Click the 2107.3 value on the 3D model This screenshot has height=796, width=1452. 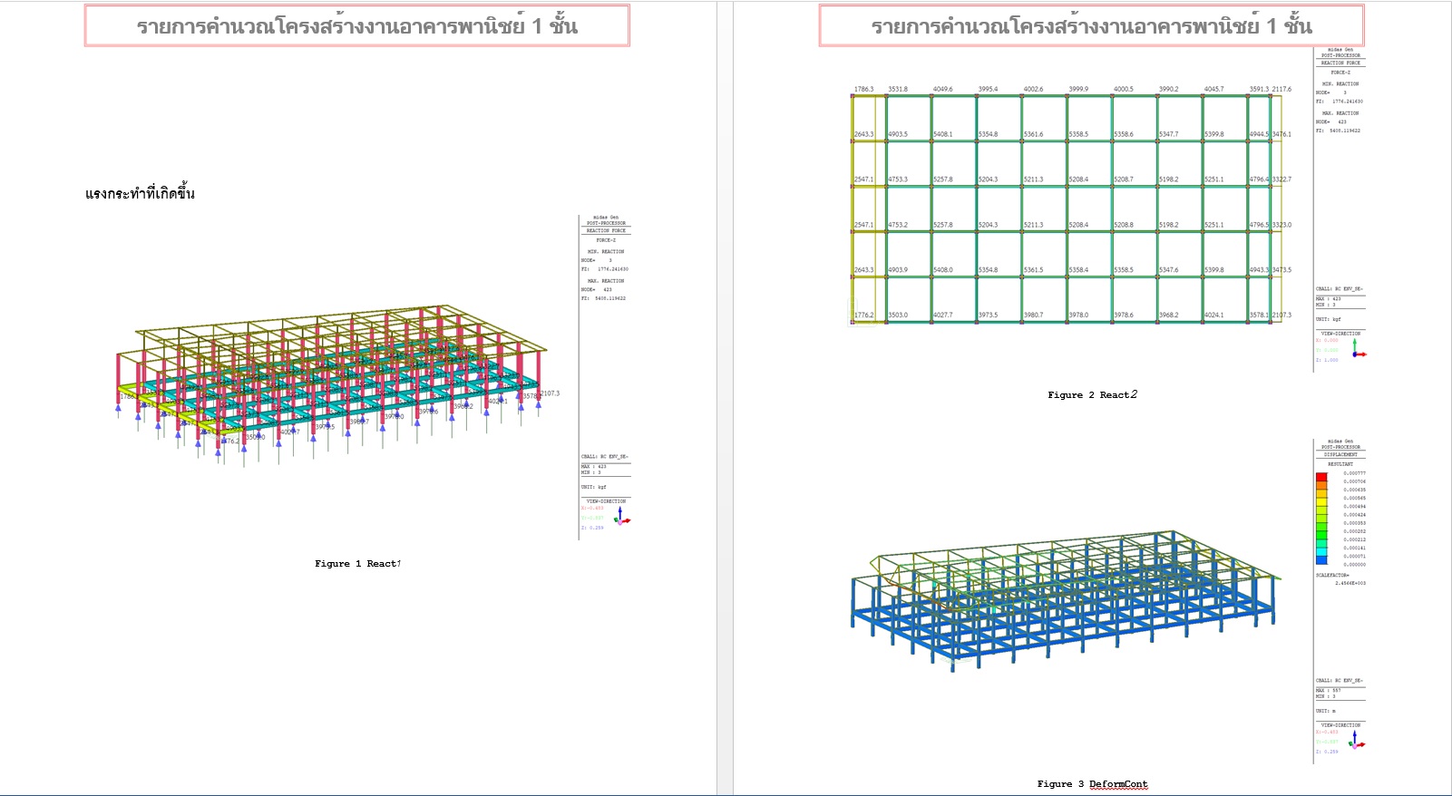coord(550,393)
